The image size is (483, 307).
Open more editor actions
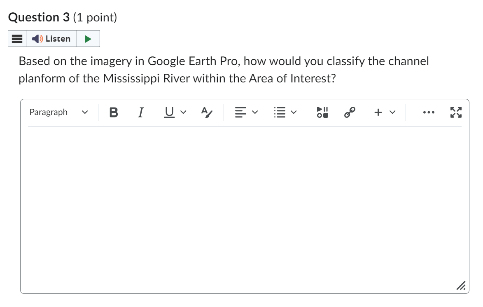(x=429, y=112)
